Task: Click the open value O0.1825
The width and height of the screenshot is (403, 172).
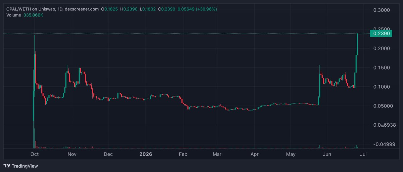Action: (109, 9)
